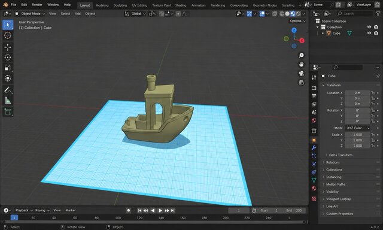Hide the Cube with eye icon

tap(369, 33)
